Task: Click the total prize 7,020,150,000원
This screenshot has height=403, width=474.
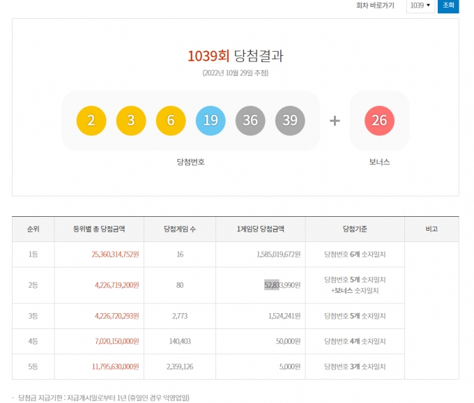Action: point(116,342)
